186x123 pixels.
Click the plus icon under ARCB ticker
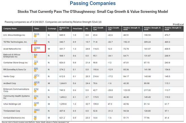pyautogui.click(x=35, y=84)
